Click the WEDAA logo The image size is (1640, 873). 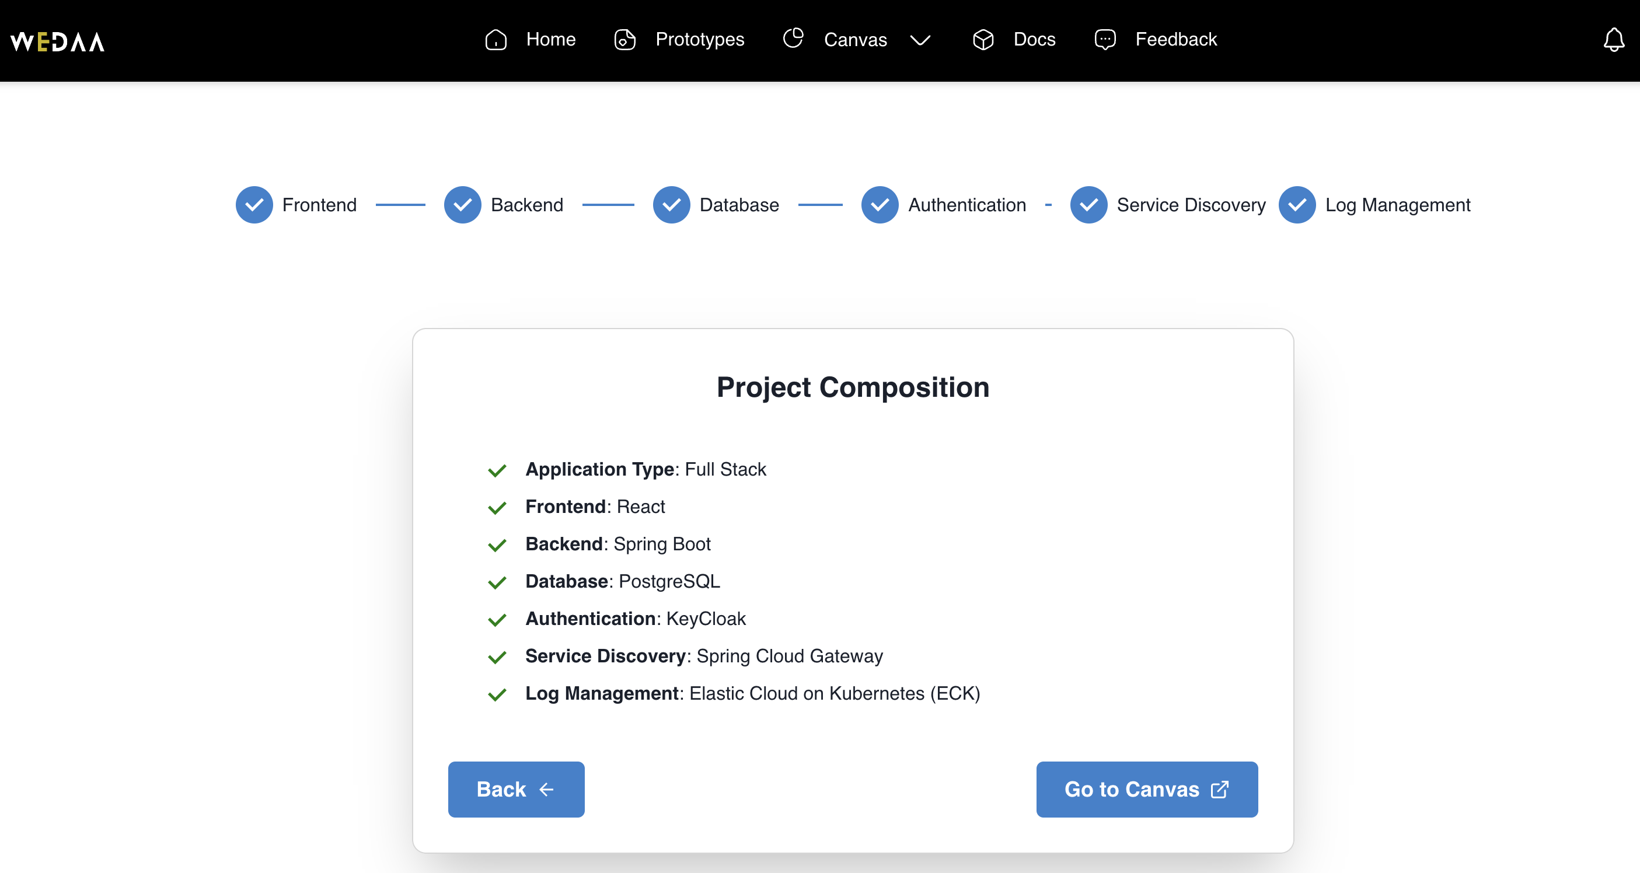[x=57, y=41]
